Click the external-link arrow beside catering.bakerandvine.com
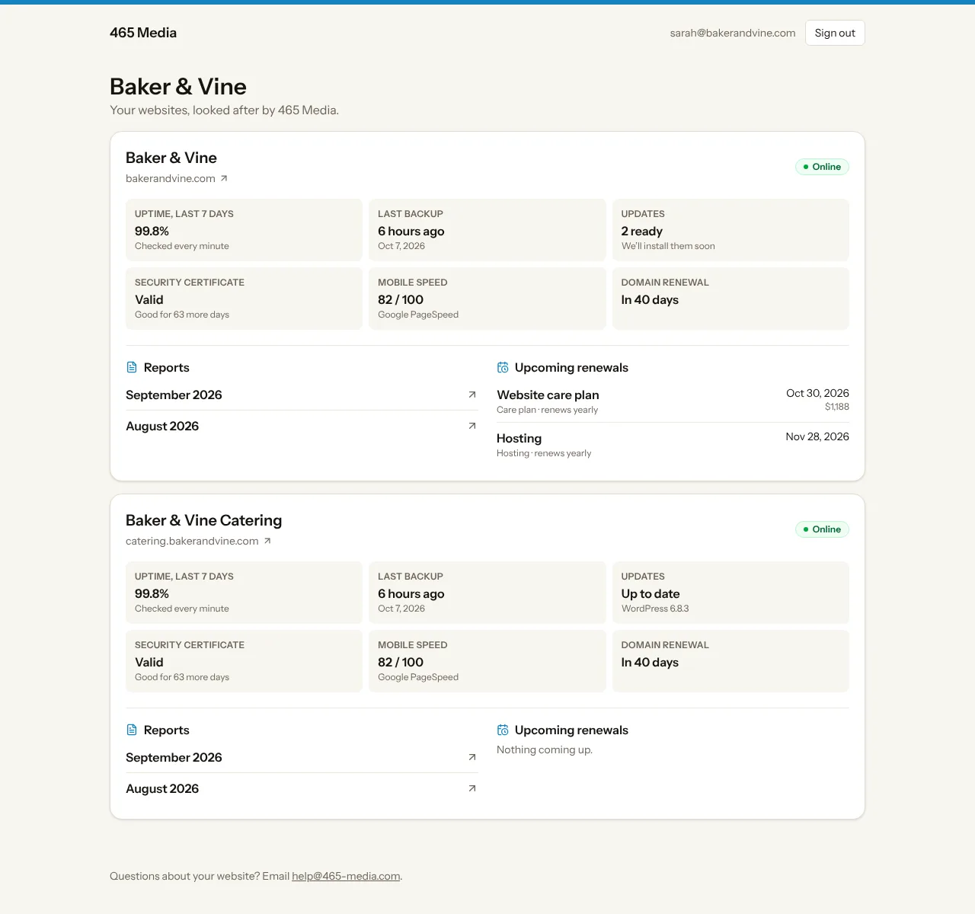This screenshot has width=975, height=914. pyautogui.click(x=267, y=541)
